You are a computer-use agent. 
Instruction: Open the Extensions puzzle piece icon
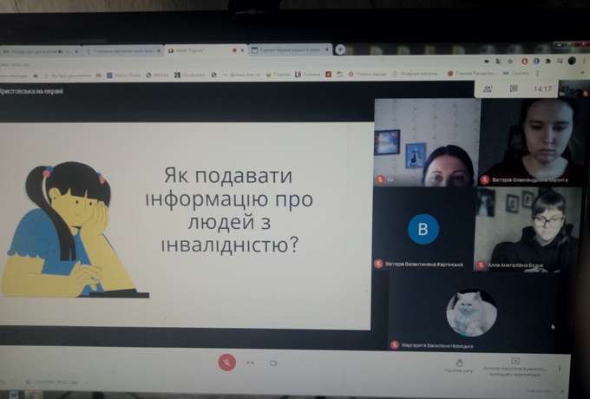tap(547, 61)
